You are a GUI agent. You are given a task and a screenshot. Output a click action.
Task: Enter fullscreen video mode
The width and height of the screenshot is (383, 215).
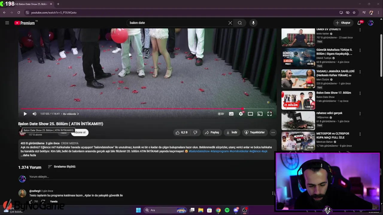(270, 114)
